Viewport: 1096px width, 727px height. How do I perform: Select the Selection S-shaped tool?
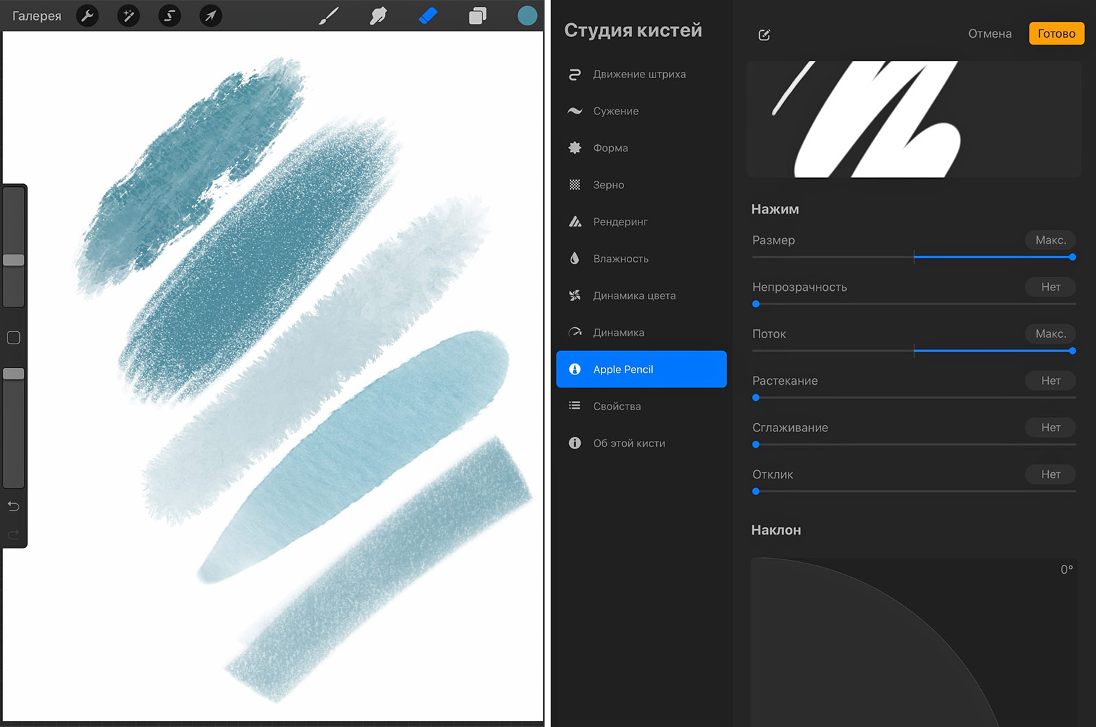169,16
